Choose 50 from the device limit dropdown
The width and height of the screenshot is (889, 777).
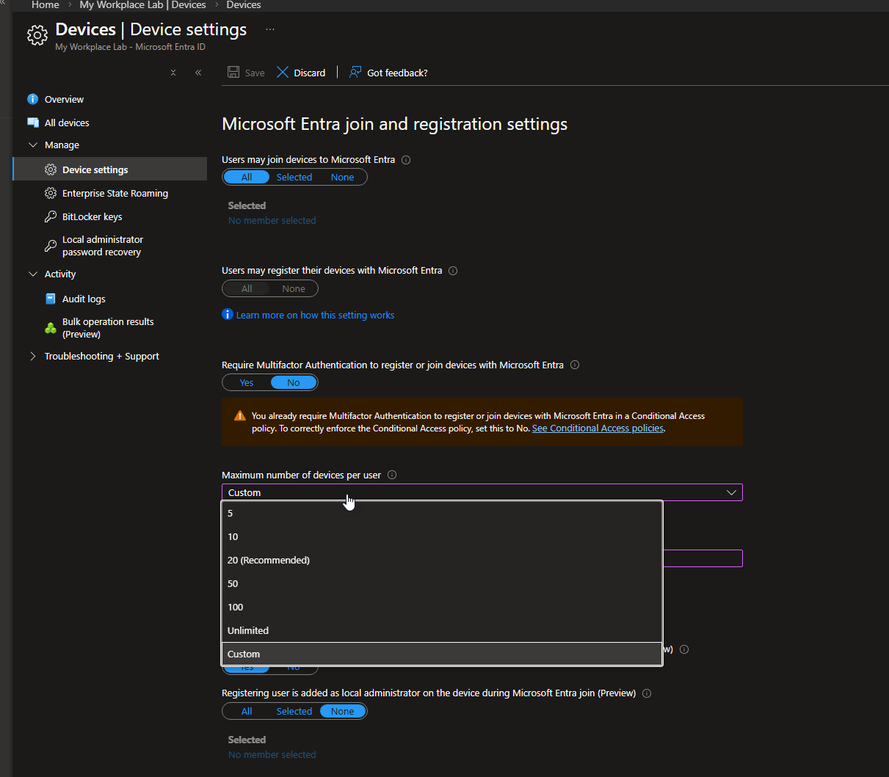[442, 583]
